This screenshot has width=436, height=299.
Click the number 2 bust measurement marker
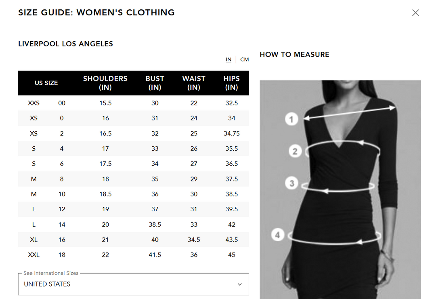click(295, 152)
